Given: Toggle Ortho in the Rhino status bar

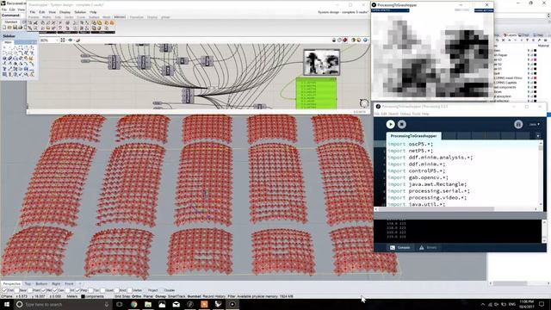Looking at the screenshot, I should [136, 296].
